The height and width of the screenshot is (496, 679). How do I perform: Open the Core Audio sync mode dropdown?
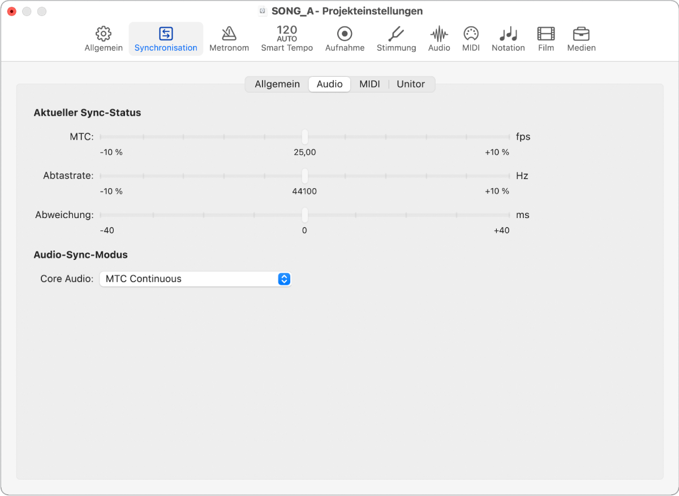coord(195,279)
